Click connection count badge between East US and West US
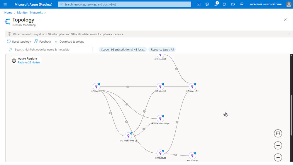 pyautogui.click(x=128, y=87)
